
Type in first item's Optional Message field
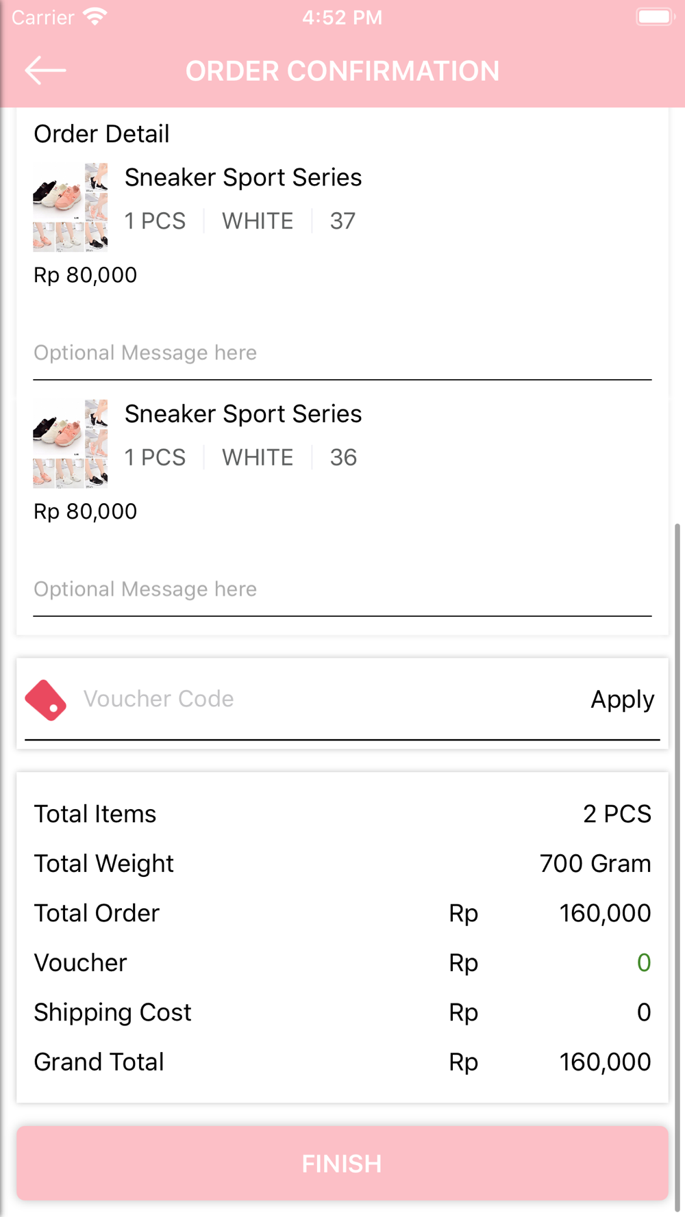pyautogui.click(x=342, y=353)
